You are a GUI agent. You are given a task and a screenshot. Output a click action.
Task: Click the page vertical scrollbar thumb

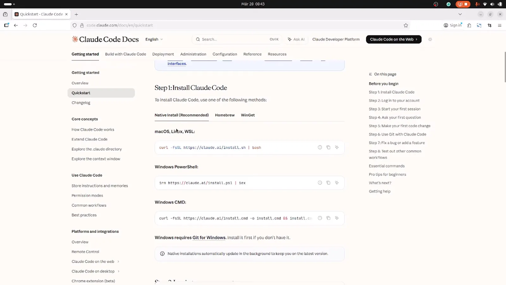pos(505,66)
